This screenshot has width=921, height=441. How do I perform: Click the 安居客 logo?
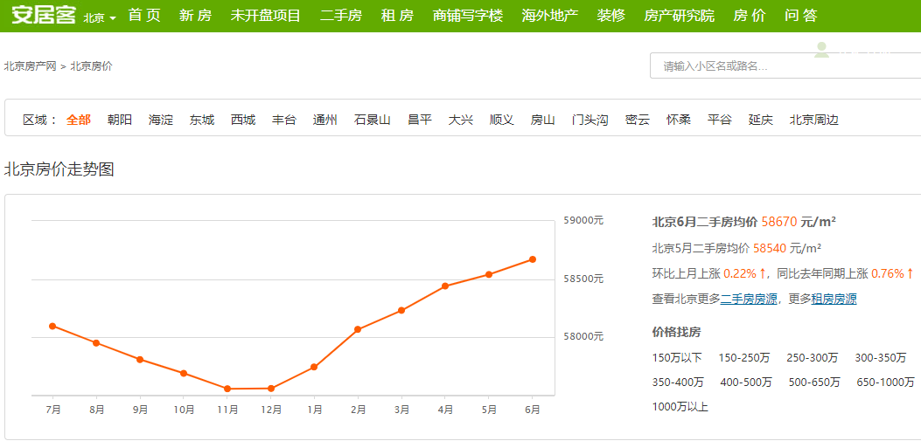[44, 15]
